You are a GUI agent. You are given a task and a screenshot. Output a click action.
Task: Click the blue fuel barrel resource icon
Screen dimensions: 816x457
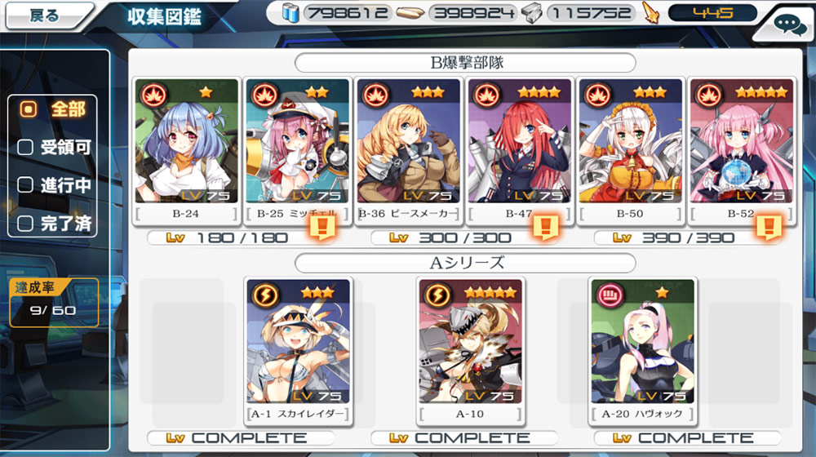[x=290, y=13]
